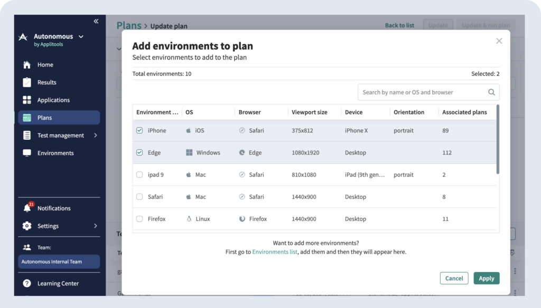
Task: Click the Apply button
Action: pyautogui.click(x=486, y=278)
